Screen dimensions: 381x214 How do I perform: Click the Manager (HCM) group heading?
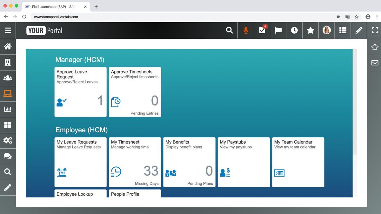point(80,60)
